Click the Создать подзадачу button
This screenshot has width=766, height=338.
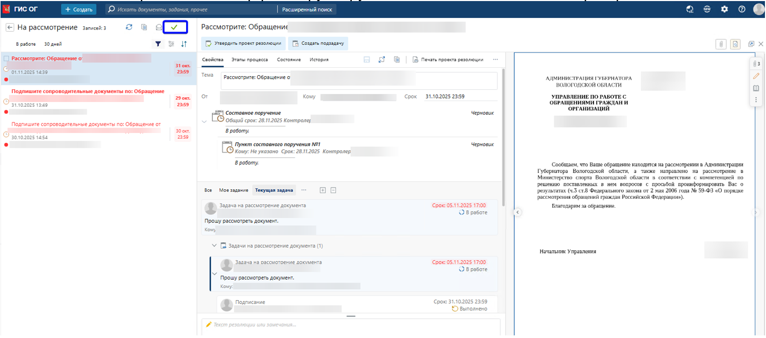pos(318,44)
